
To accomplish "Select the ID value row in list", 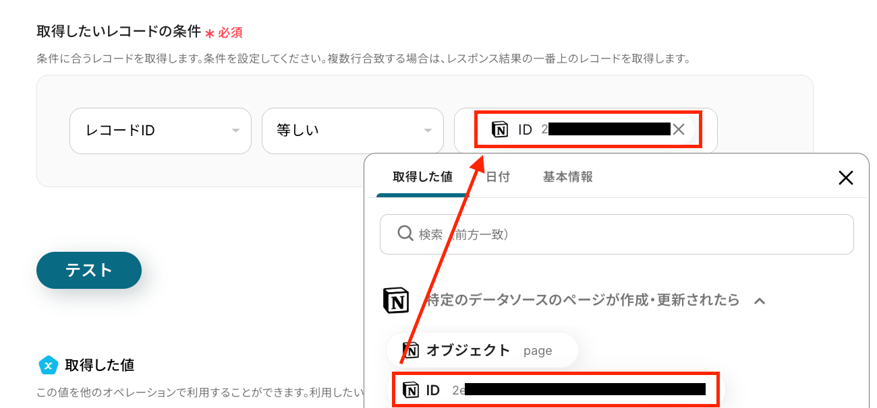I will [x=555, y=389].
